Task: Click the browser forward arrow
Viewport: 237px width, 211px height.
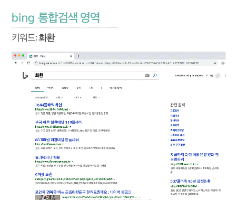Action: [x=22, y=63]
